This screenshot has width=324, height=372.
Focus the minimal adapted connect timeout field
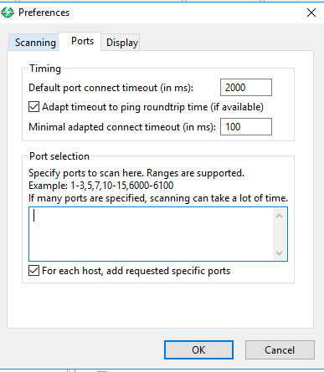point(246,127)
